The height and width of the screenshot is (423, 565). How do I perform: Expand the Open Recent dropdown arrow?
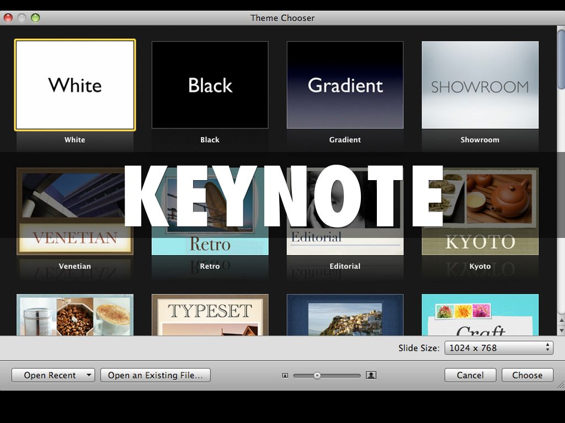pyautogui.click(x=88, y=376)
